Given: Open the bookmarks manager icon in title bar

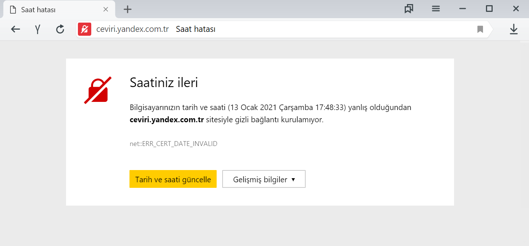Looking at the screenshot, I should (x=409, y=9).
